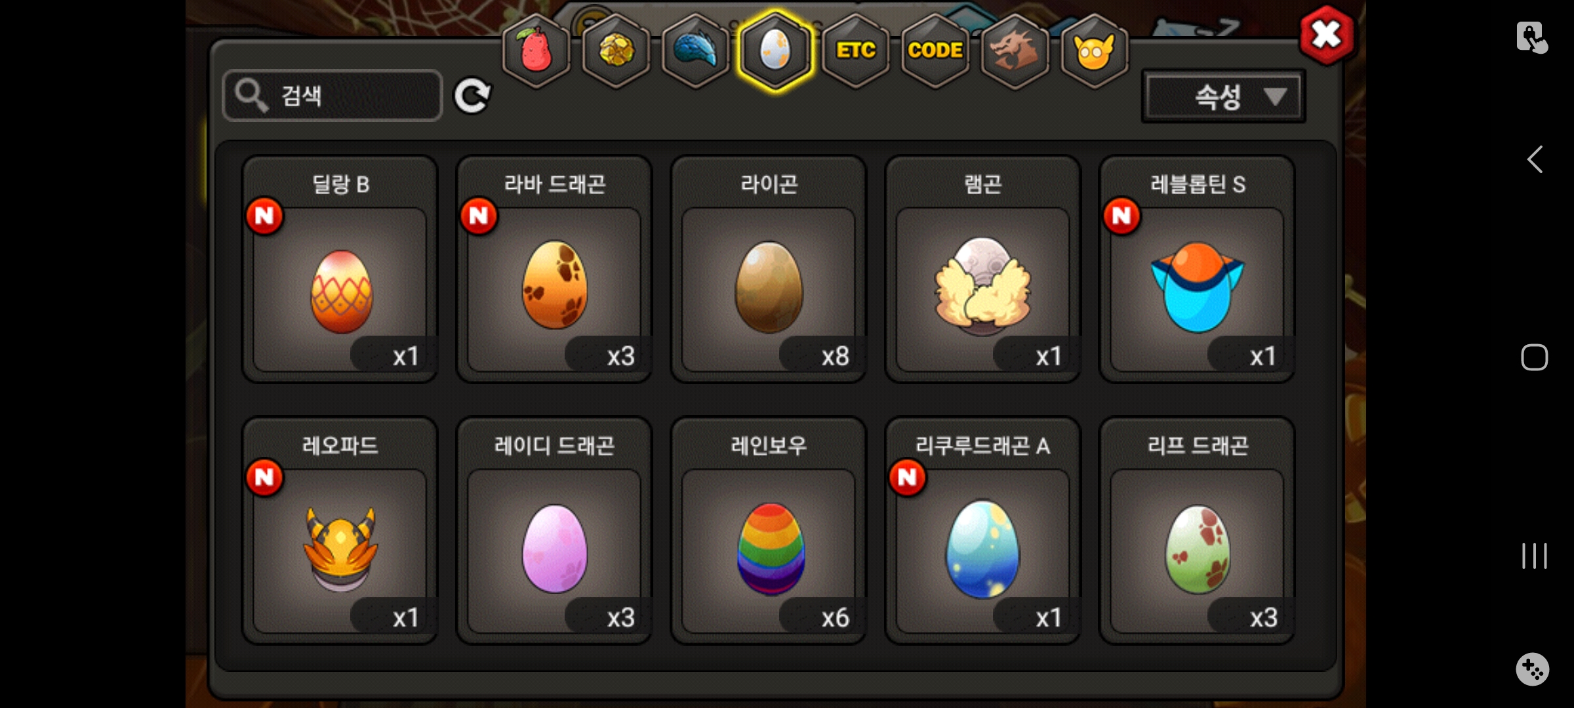Expand the 속성 sort dropdown

(x=1223, y=97)
